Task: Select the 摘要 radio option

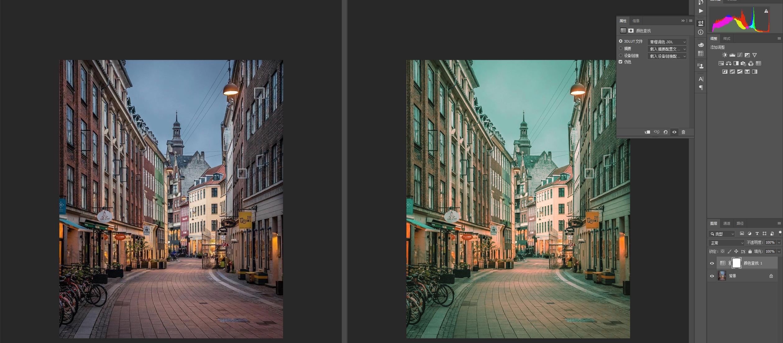Action: pos(620,48)
